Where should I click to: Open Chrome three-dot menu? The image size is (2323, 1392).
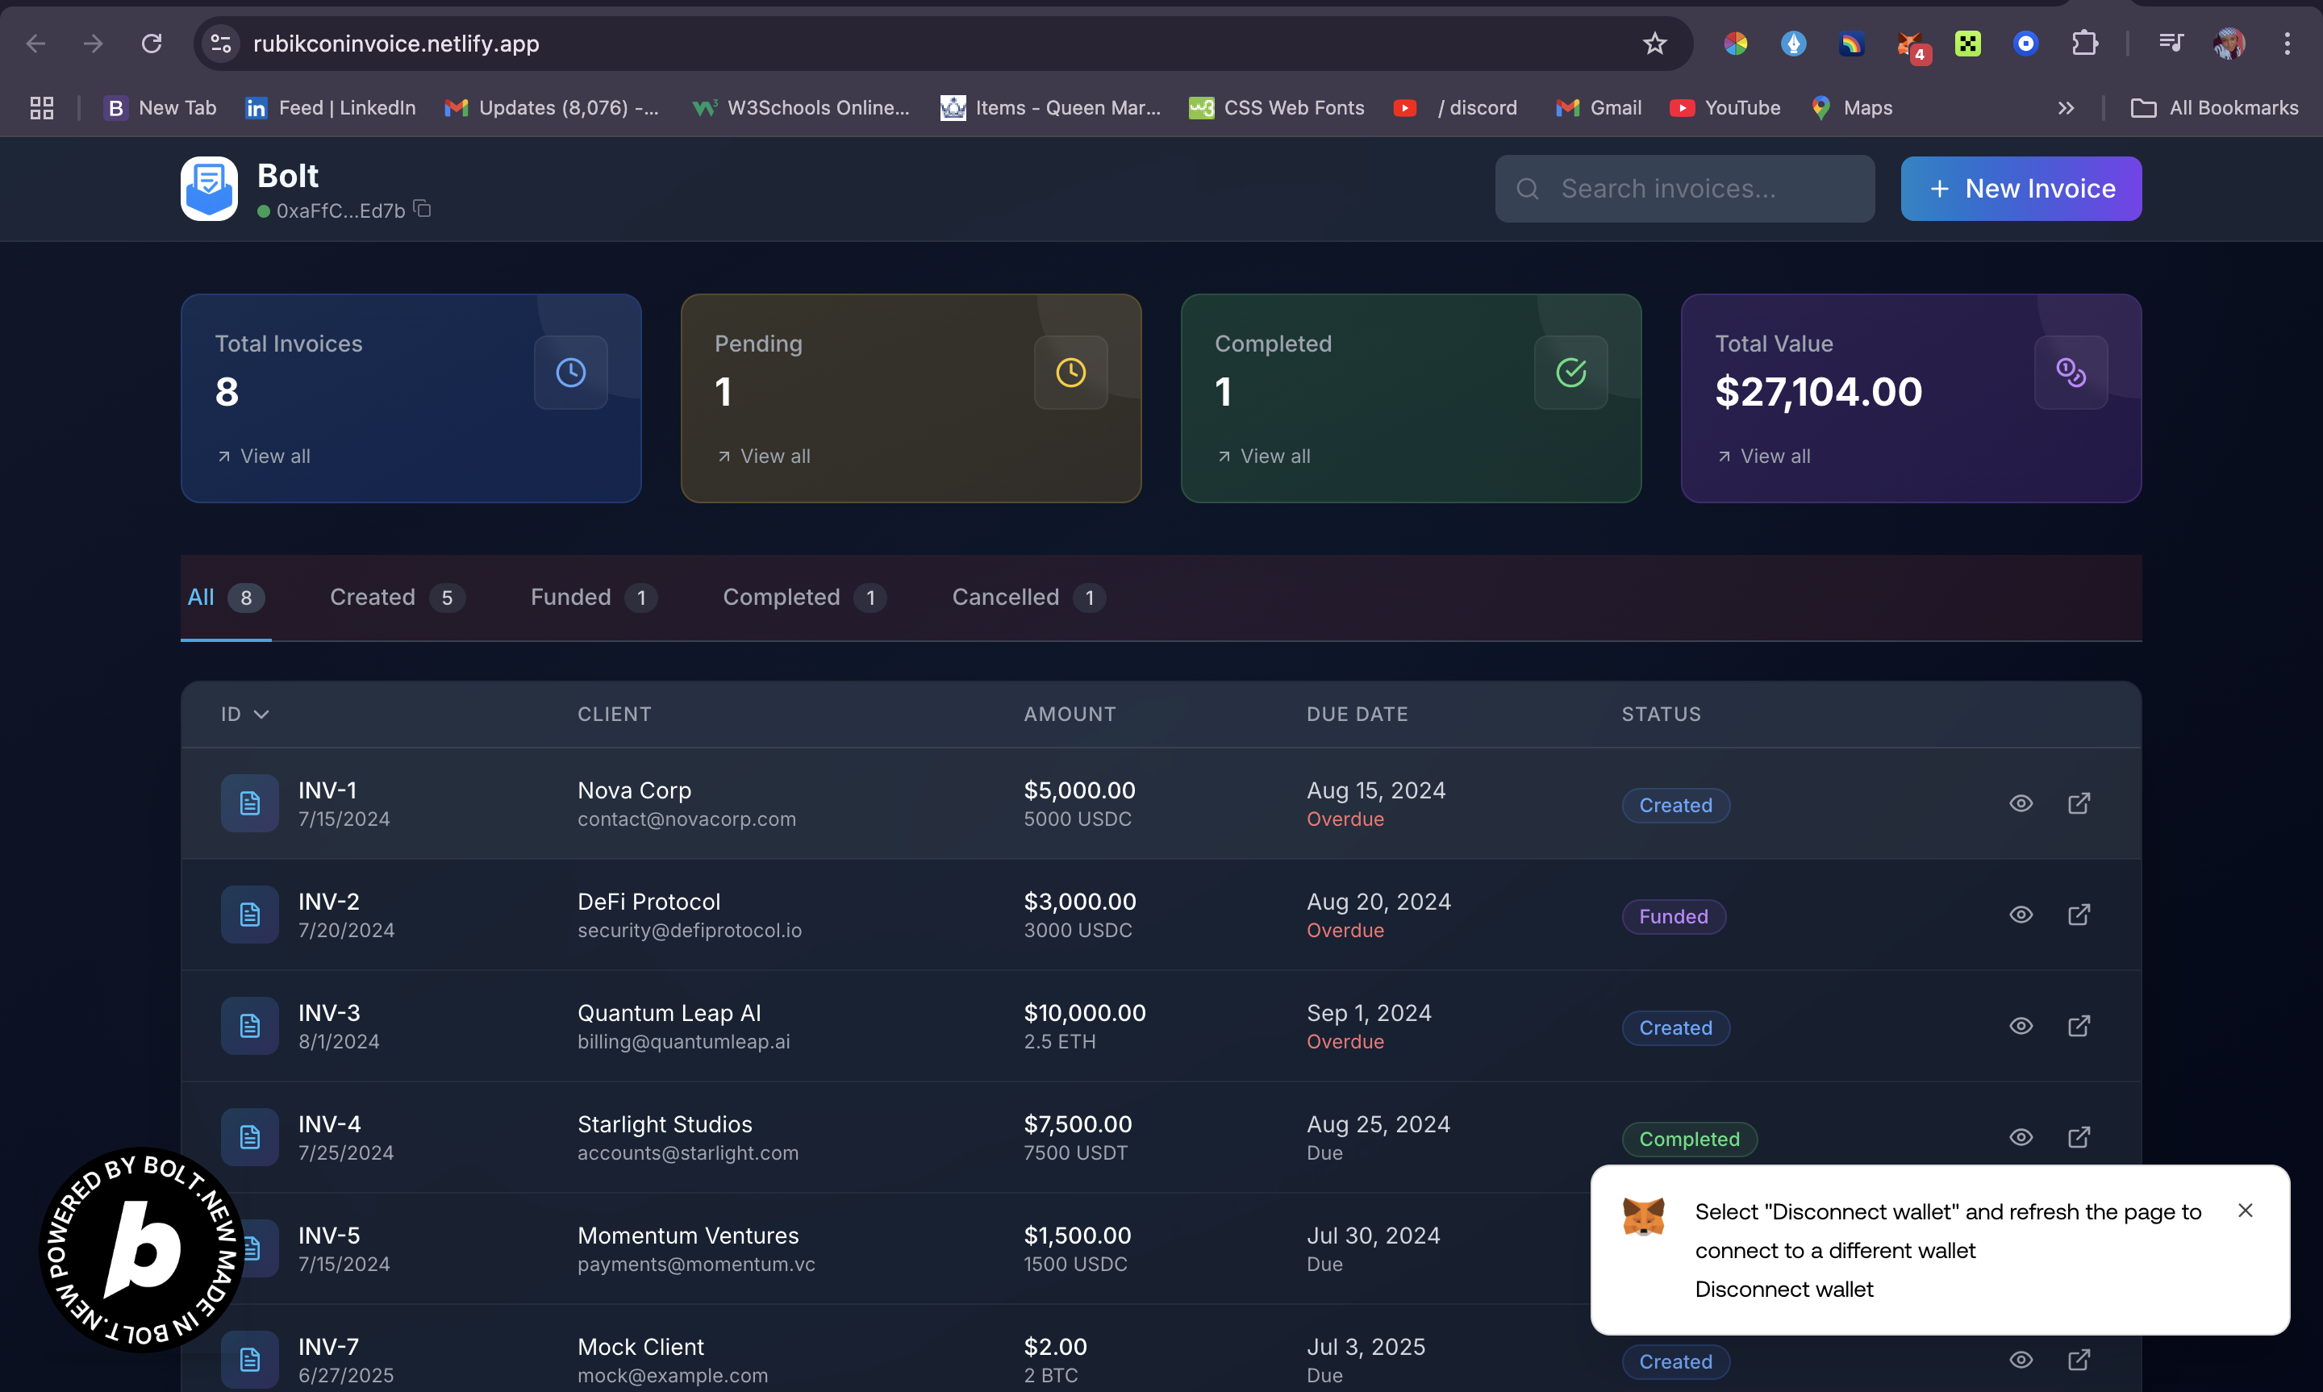coord(2287,44)
